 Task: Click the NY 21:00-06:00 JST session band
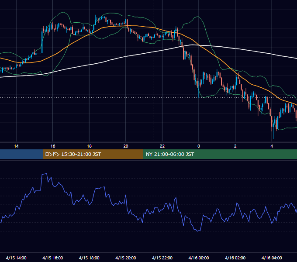click(220, 154)
